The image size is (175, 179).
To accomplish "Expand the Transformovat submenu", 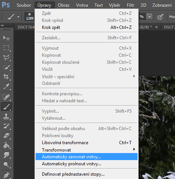I will pyautogui.click(x=87, y=150).
